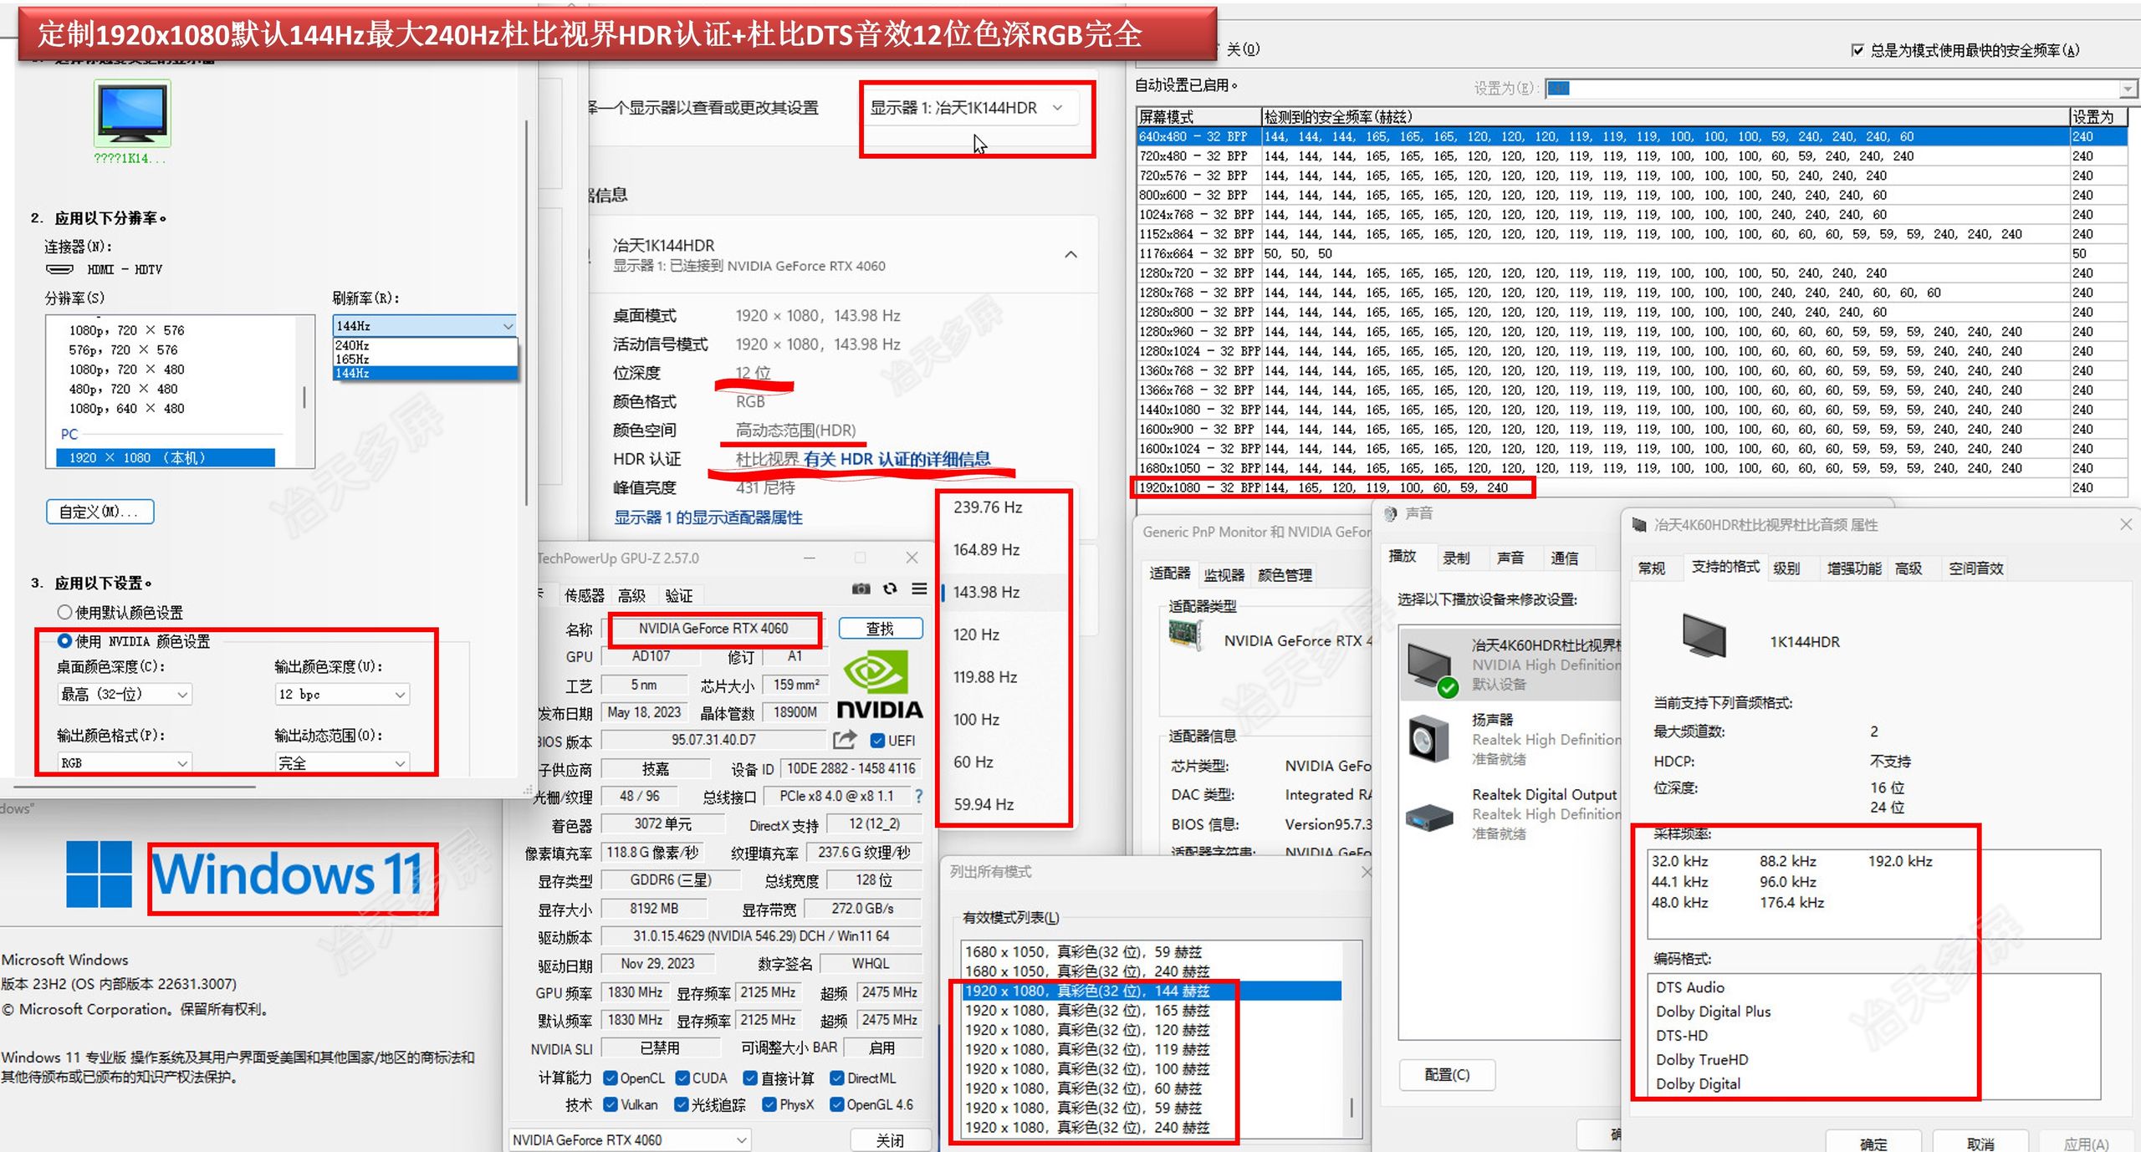Switch to 传感器 tab in GPU-Z
Image resolution: width=2141 pixels, height=1152 pixels.
pos(584,595)
